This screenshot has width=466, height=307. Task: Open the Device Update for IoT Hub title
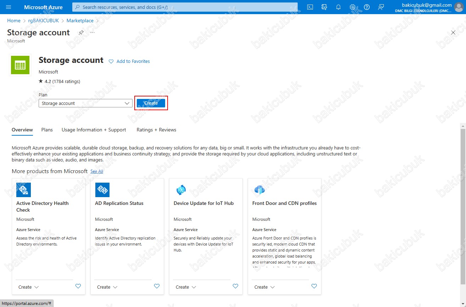tap(204, 203)
